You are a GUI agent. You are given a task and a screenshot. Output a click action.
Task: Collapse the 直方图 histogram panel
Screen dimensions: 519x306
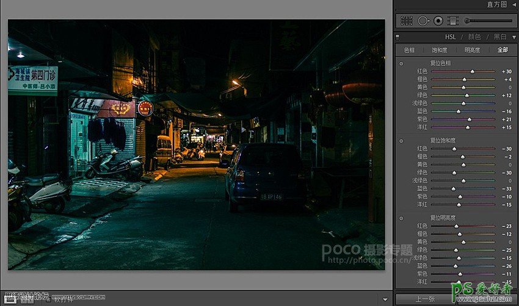pyautogui.click(x=514, y=4)
